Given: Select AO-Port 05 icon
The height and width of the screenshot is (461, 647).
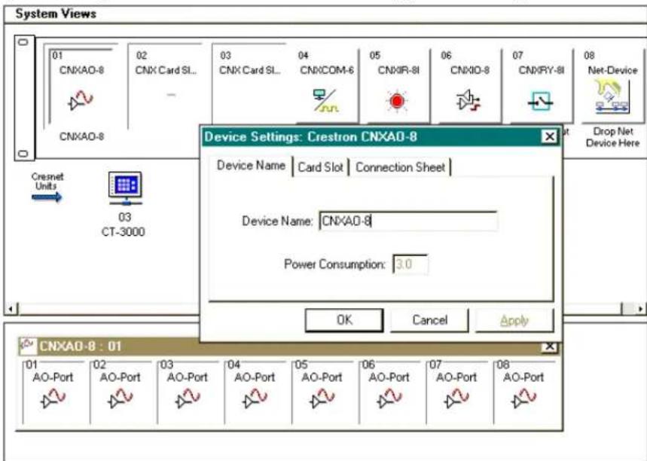Looking at the screenshot, I should (322, 398).
